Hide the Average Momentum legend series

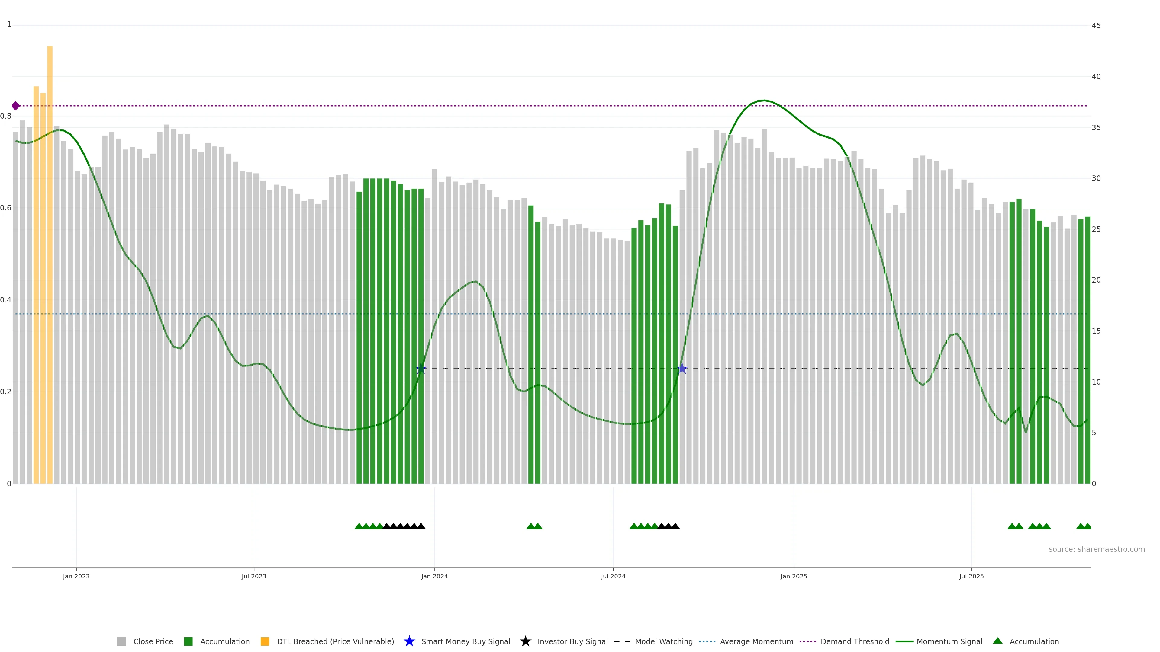(756, 641)
